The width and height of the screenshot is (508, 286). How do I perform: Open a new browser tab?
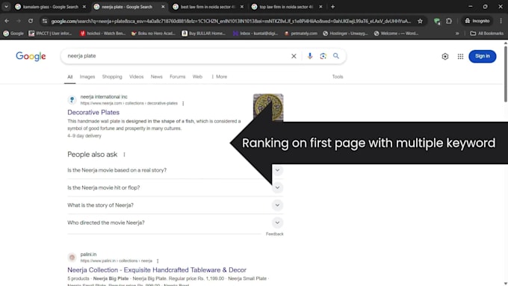coord(332,7)
